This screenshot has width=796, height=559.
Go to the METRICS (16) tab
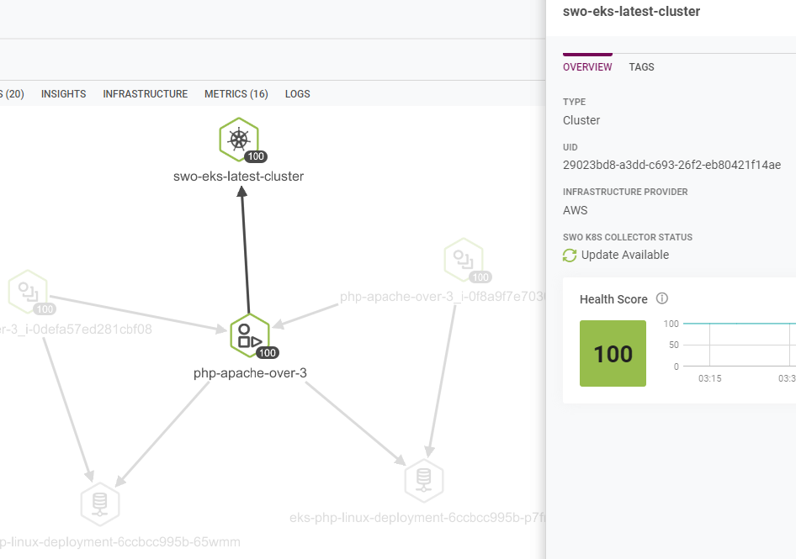click(236, 94)
